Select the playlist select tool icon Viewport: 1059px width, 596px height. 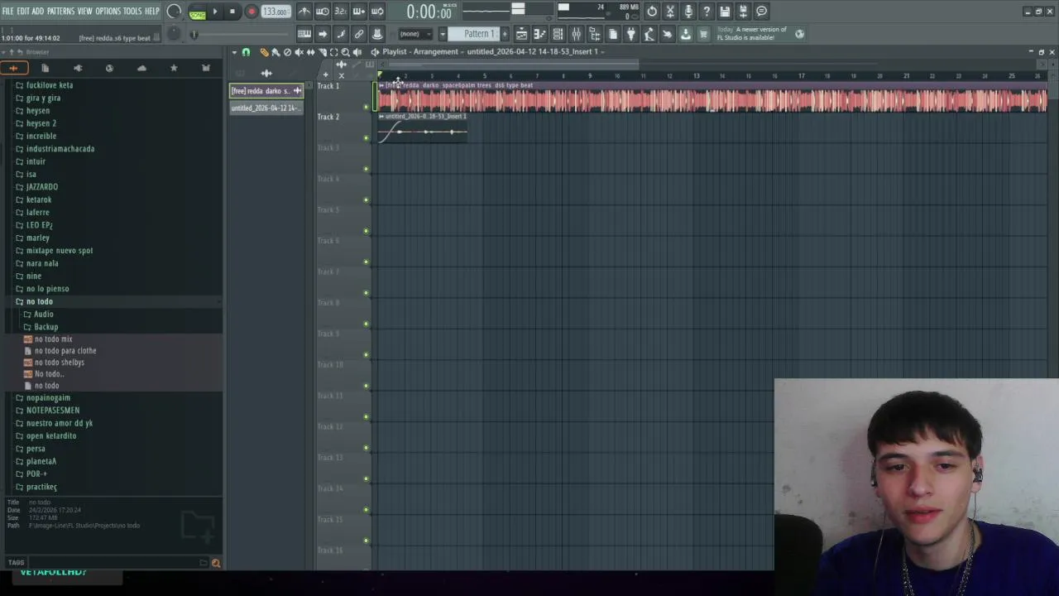(x=333, y=52)
